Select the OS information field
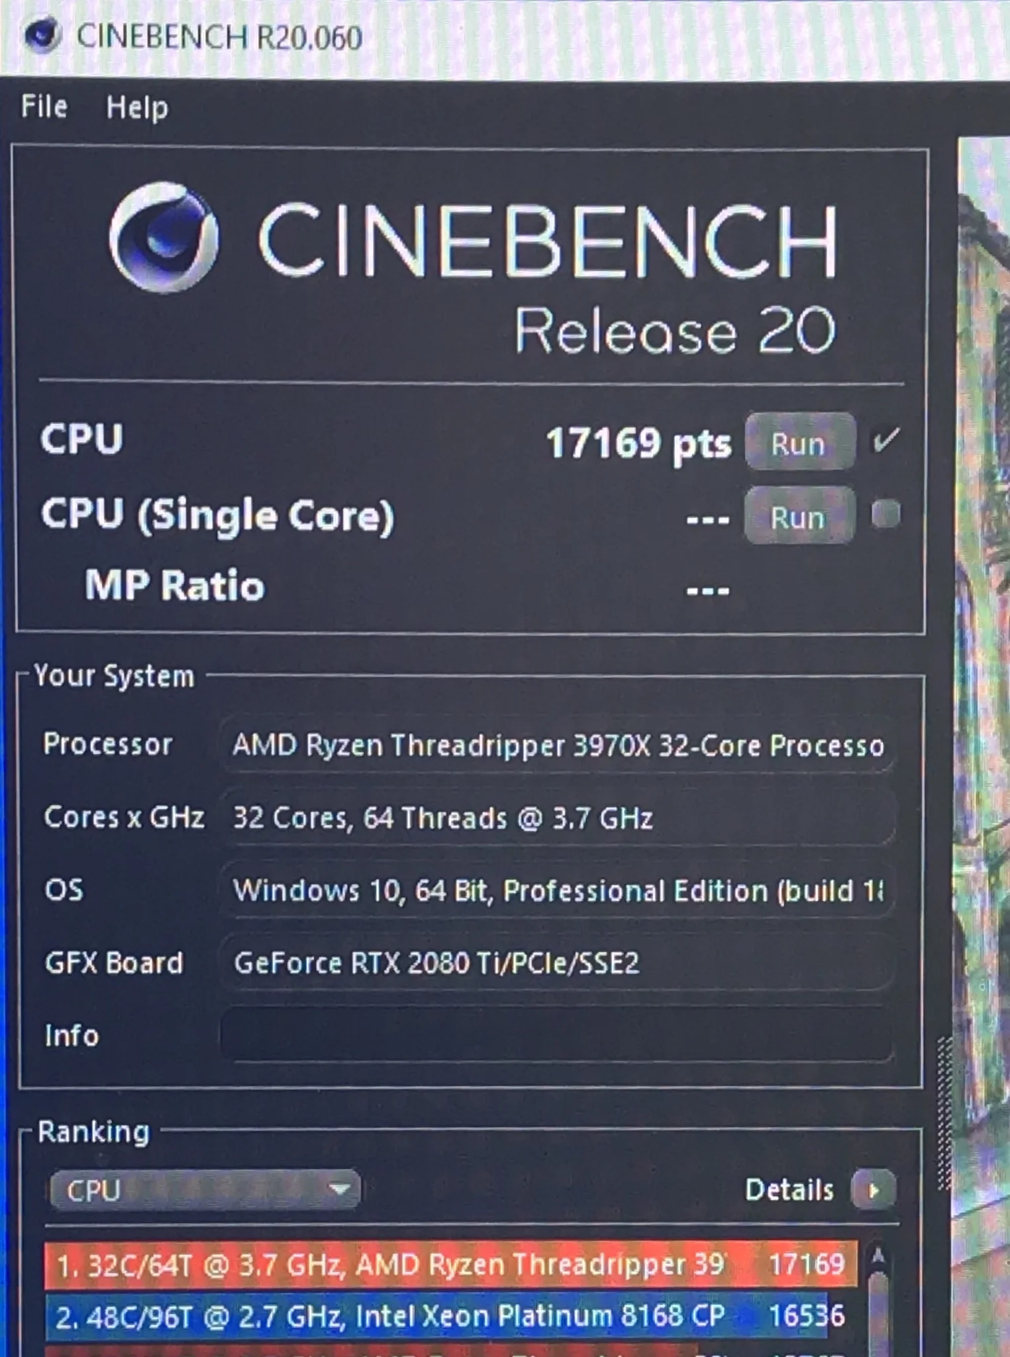1010x1357 pixels. 556,891
